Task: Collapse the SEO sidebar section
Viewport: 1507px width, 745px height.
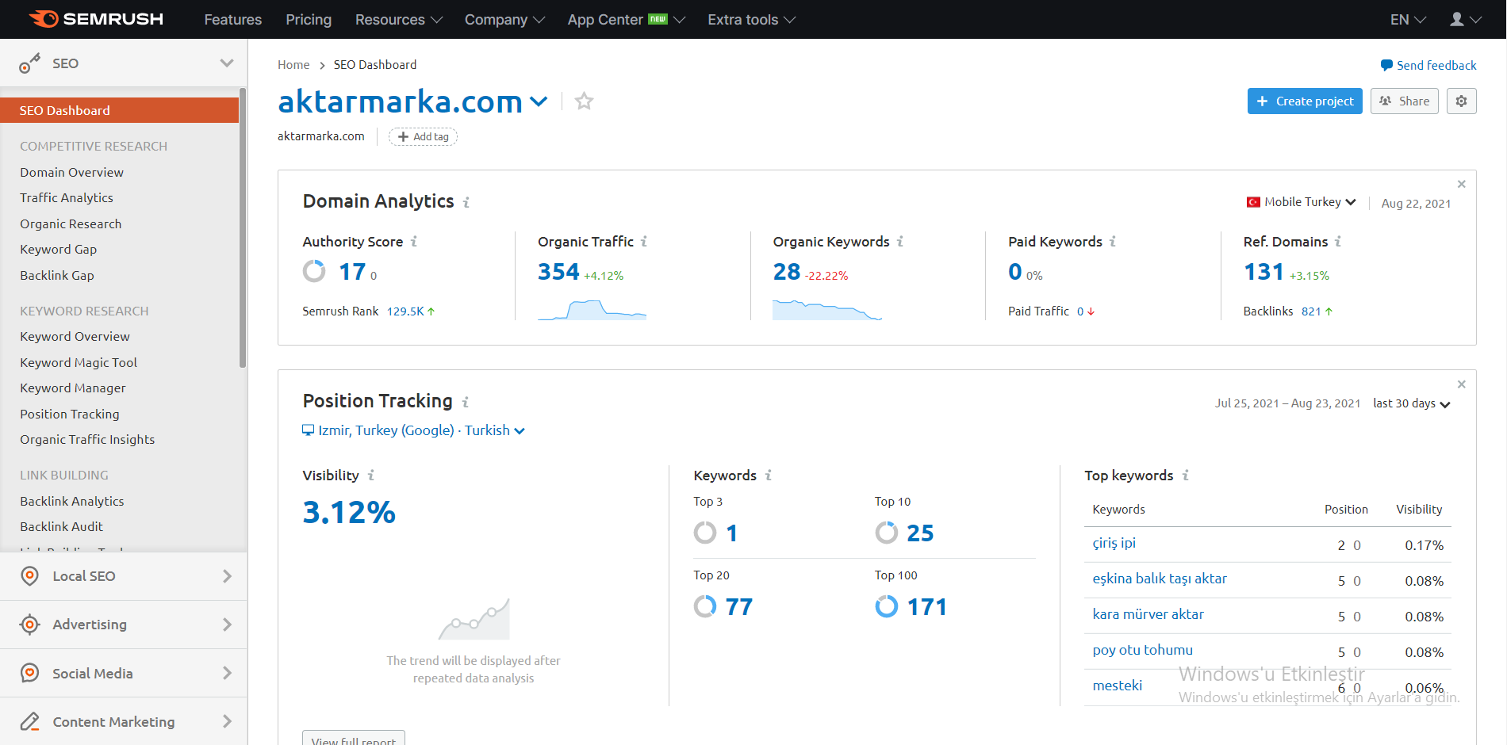Action: 227,63
